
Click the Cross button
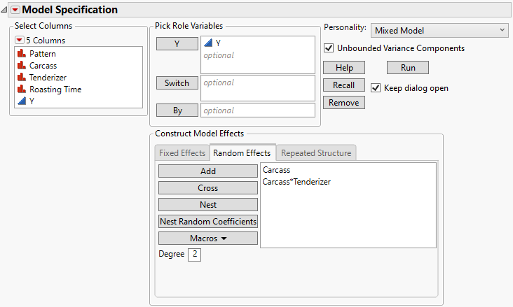coord(208,188)
